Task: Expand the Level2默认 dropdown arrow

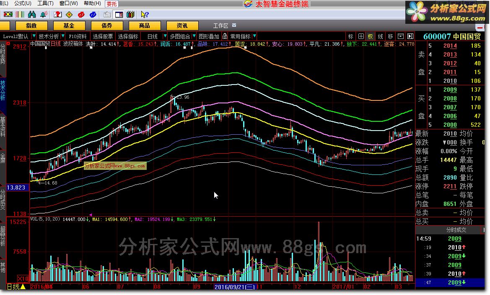Action: click(x=34, y=36)
